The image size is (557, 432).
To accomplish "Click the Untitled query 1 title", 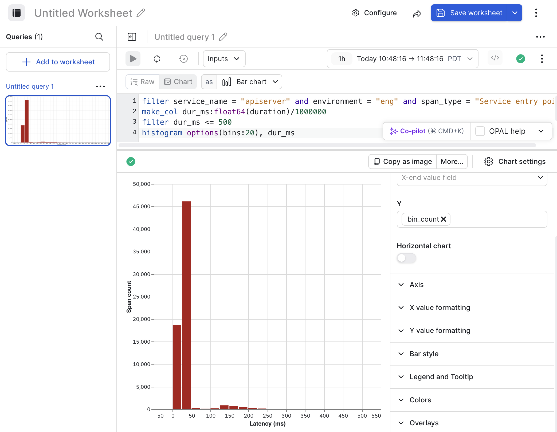I will click(x=185, y=37).
